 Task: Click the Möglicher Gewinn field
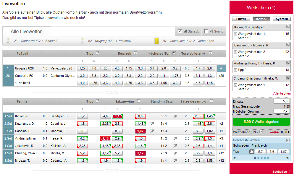282,111
